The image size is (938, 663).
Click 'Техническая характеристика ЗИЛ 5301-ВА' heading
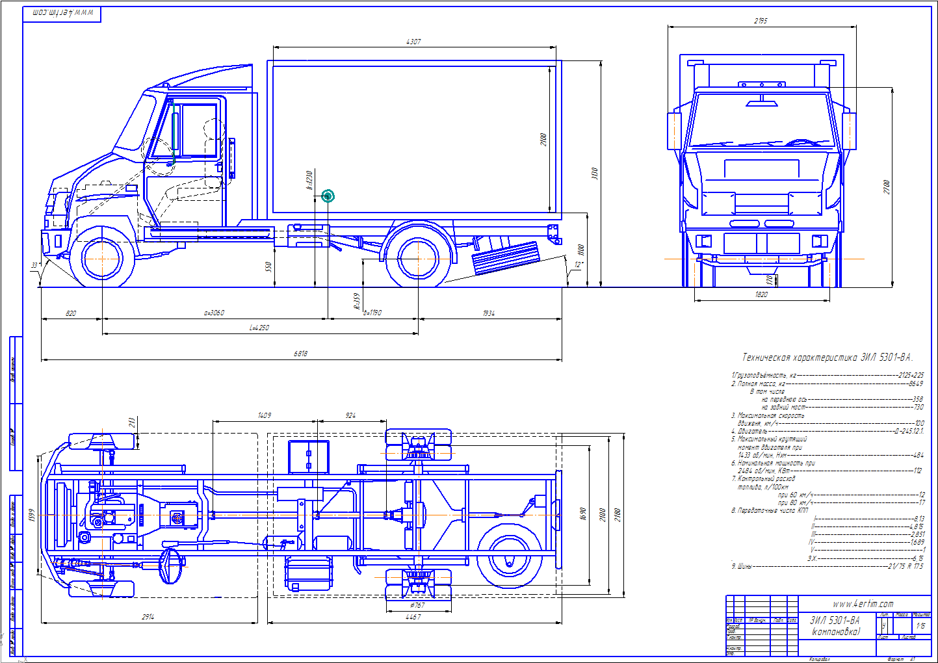[827, 357]
